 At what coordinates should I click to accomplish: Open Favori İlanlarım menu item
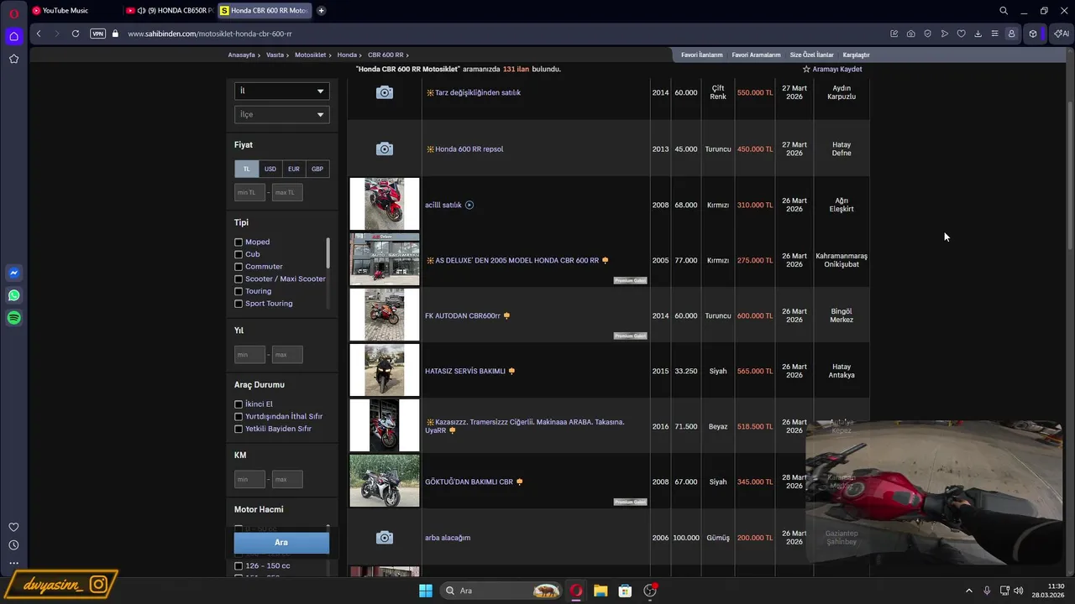[701, 55]
